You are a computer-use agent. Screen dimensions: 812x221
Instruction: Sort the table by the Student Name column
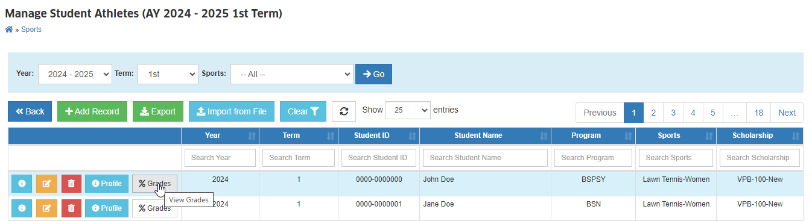pos(485,135)
